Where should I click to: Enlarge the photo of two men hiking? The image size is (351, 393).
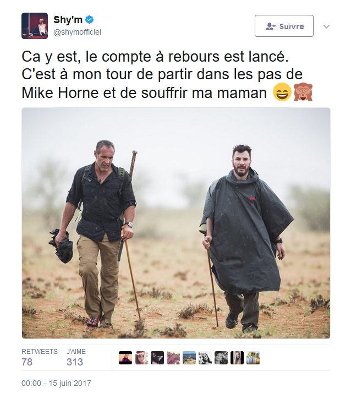click(176, 223)
